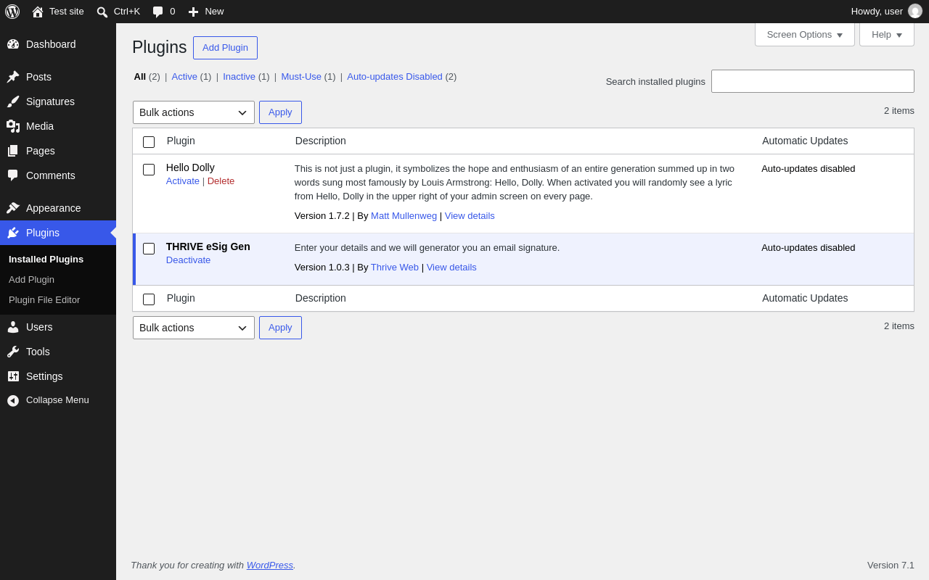Open Plugin File Editor submenu
This screenshot has height=580, width=929.
pos(44,300)
